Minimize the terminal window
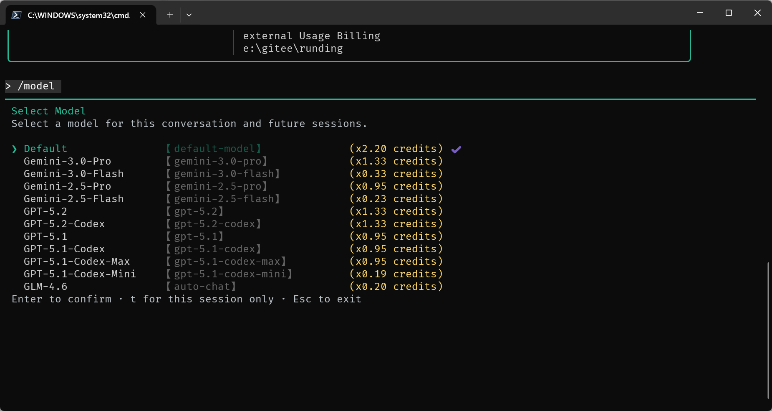772x411 pixels. 700,13
